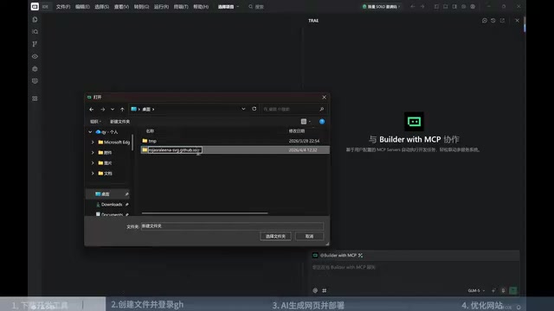The image size is (554, 311).
Task: Open the 选择(S) menu
Action: click(x=102, y=7)
